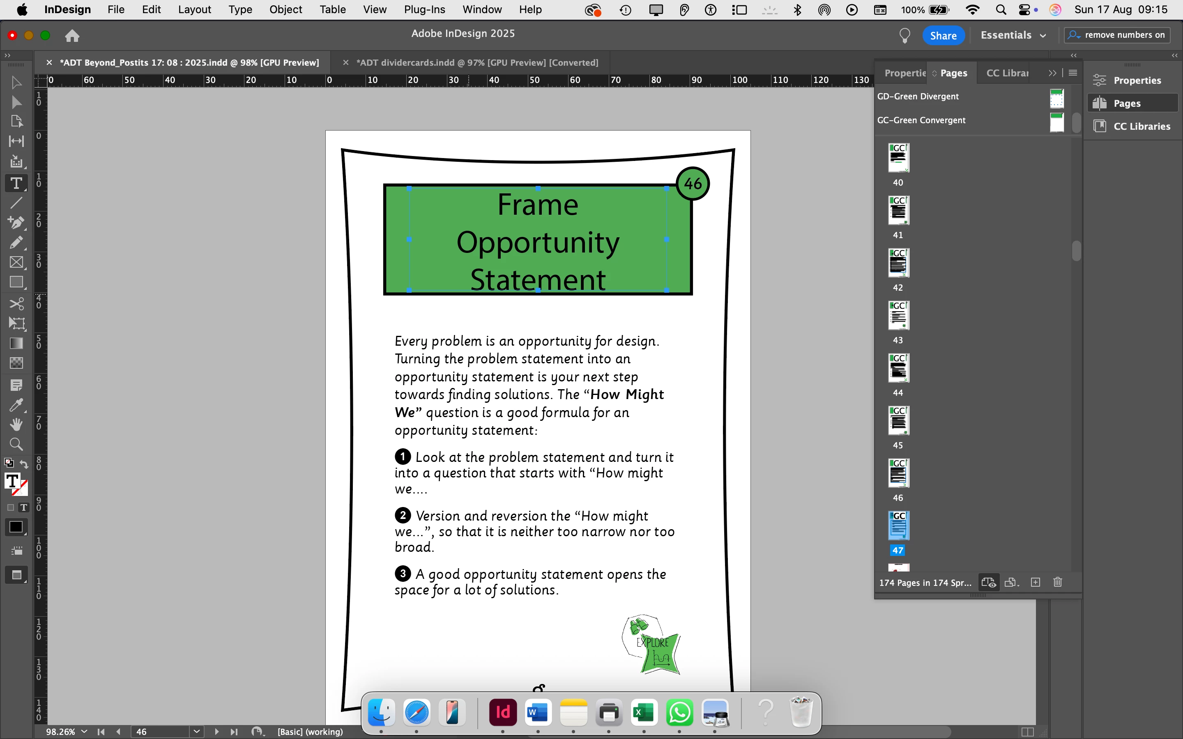Toggle split layout view at bottom right
Image resolution: width=1183 pixels, height=739 pixels.
(1028, 732)
